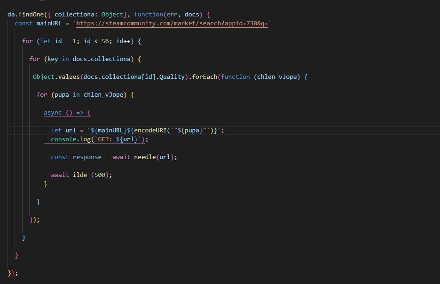
Task: Click the 'Object.values' call
Action: [56, 77]
